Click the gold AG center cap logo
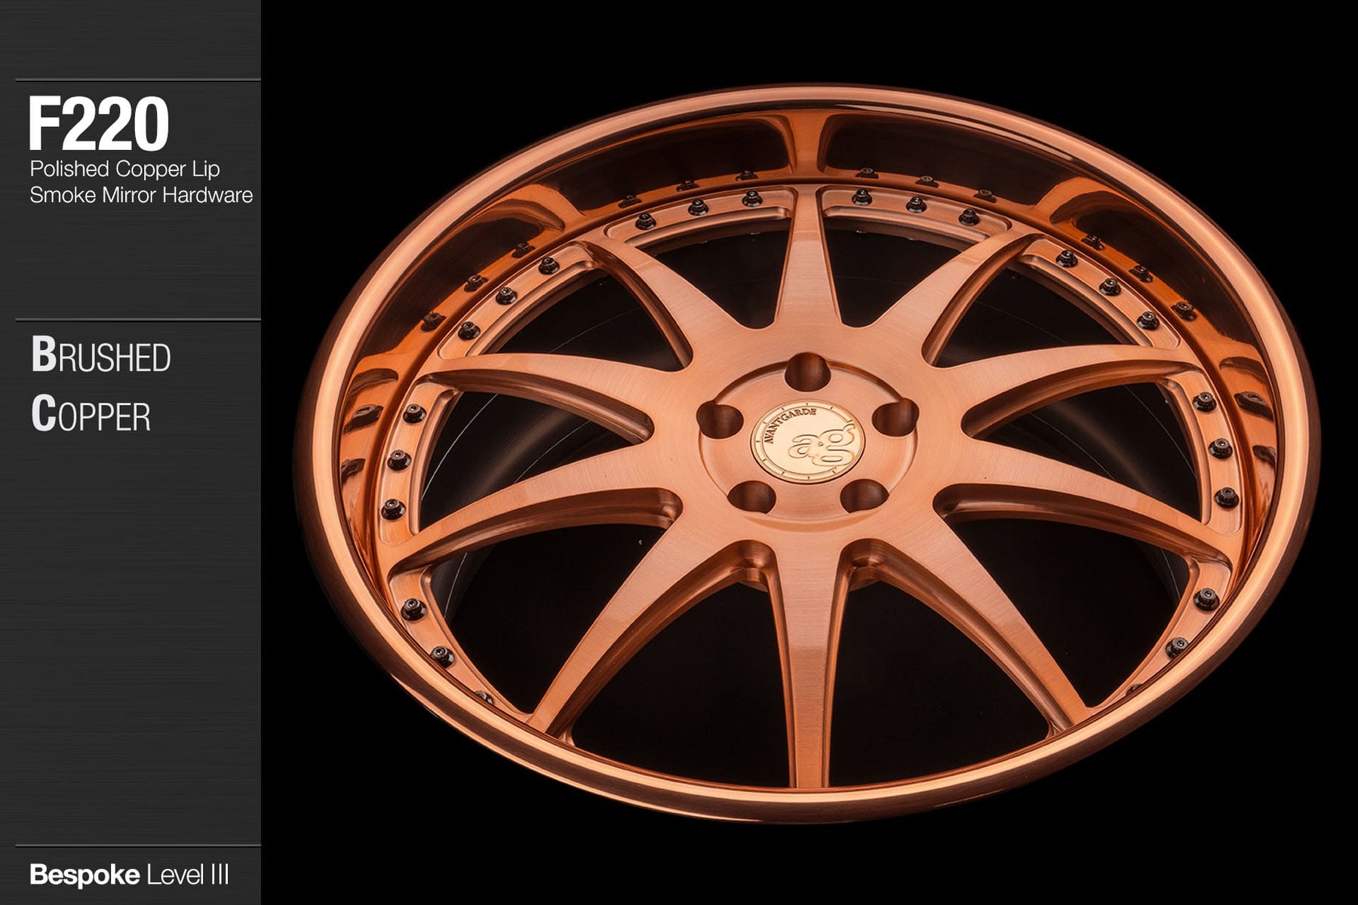The width and height of the screenshot is (1358, 905). (x=804, y=441)
